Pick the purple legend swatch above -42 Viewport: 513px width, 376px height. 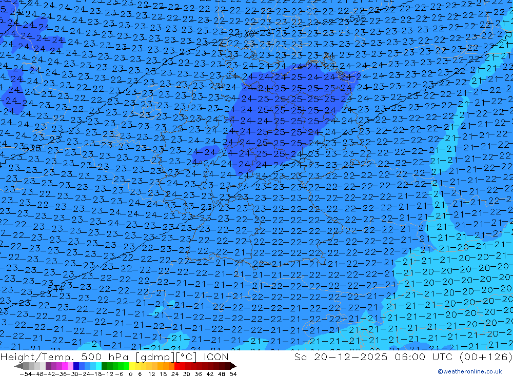48,366
